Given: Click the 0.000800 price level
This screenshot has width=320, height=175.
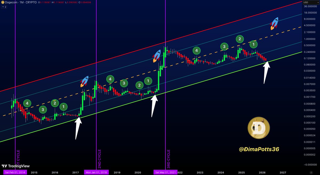Looking at the screenshot, I should coord(310,104).
